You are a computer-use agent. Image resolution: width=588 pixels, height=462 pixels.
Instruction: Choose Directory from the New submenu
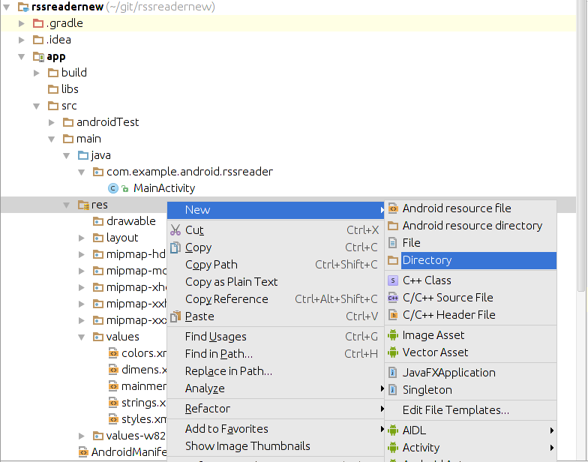click(471, 260)
